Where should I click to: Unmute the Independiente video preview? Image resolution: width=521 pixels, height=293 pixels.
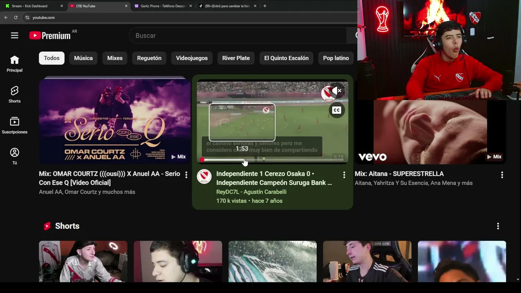pyautogui.click(x=337, y=91)
